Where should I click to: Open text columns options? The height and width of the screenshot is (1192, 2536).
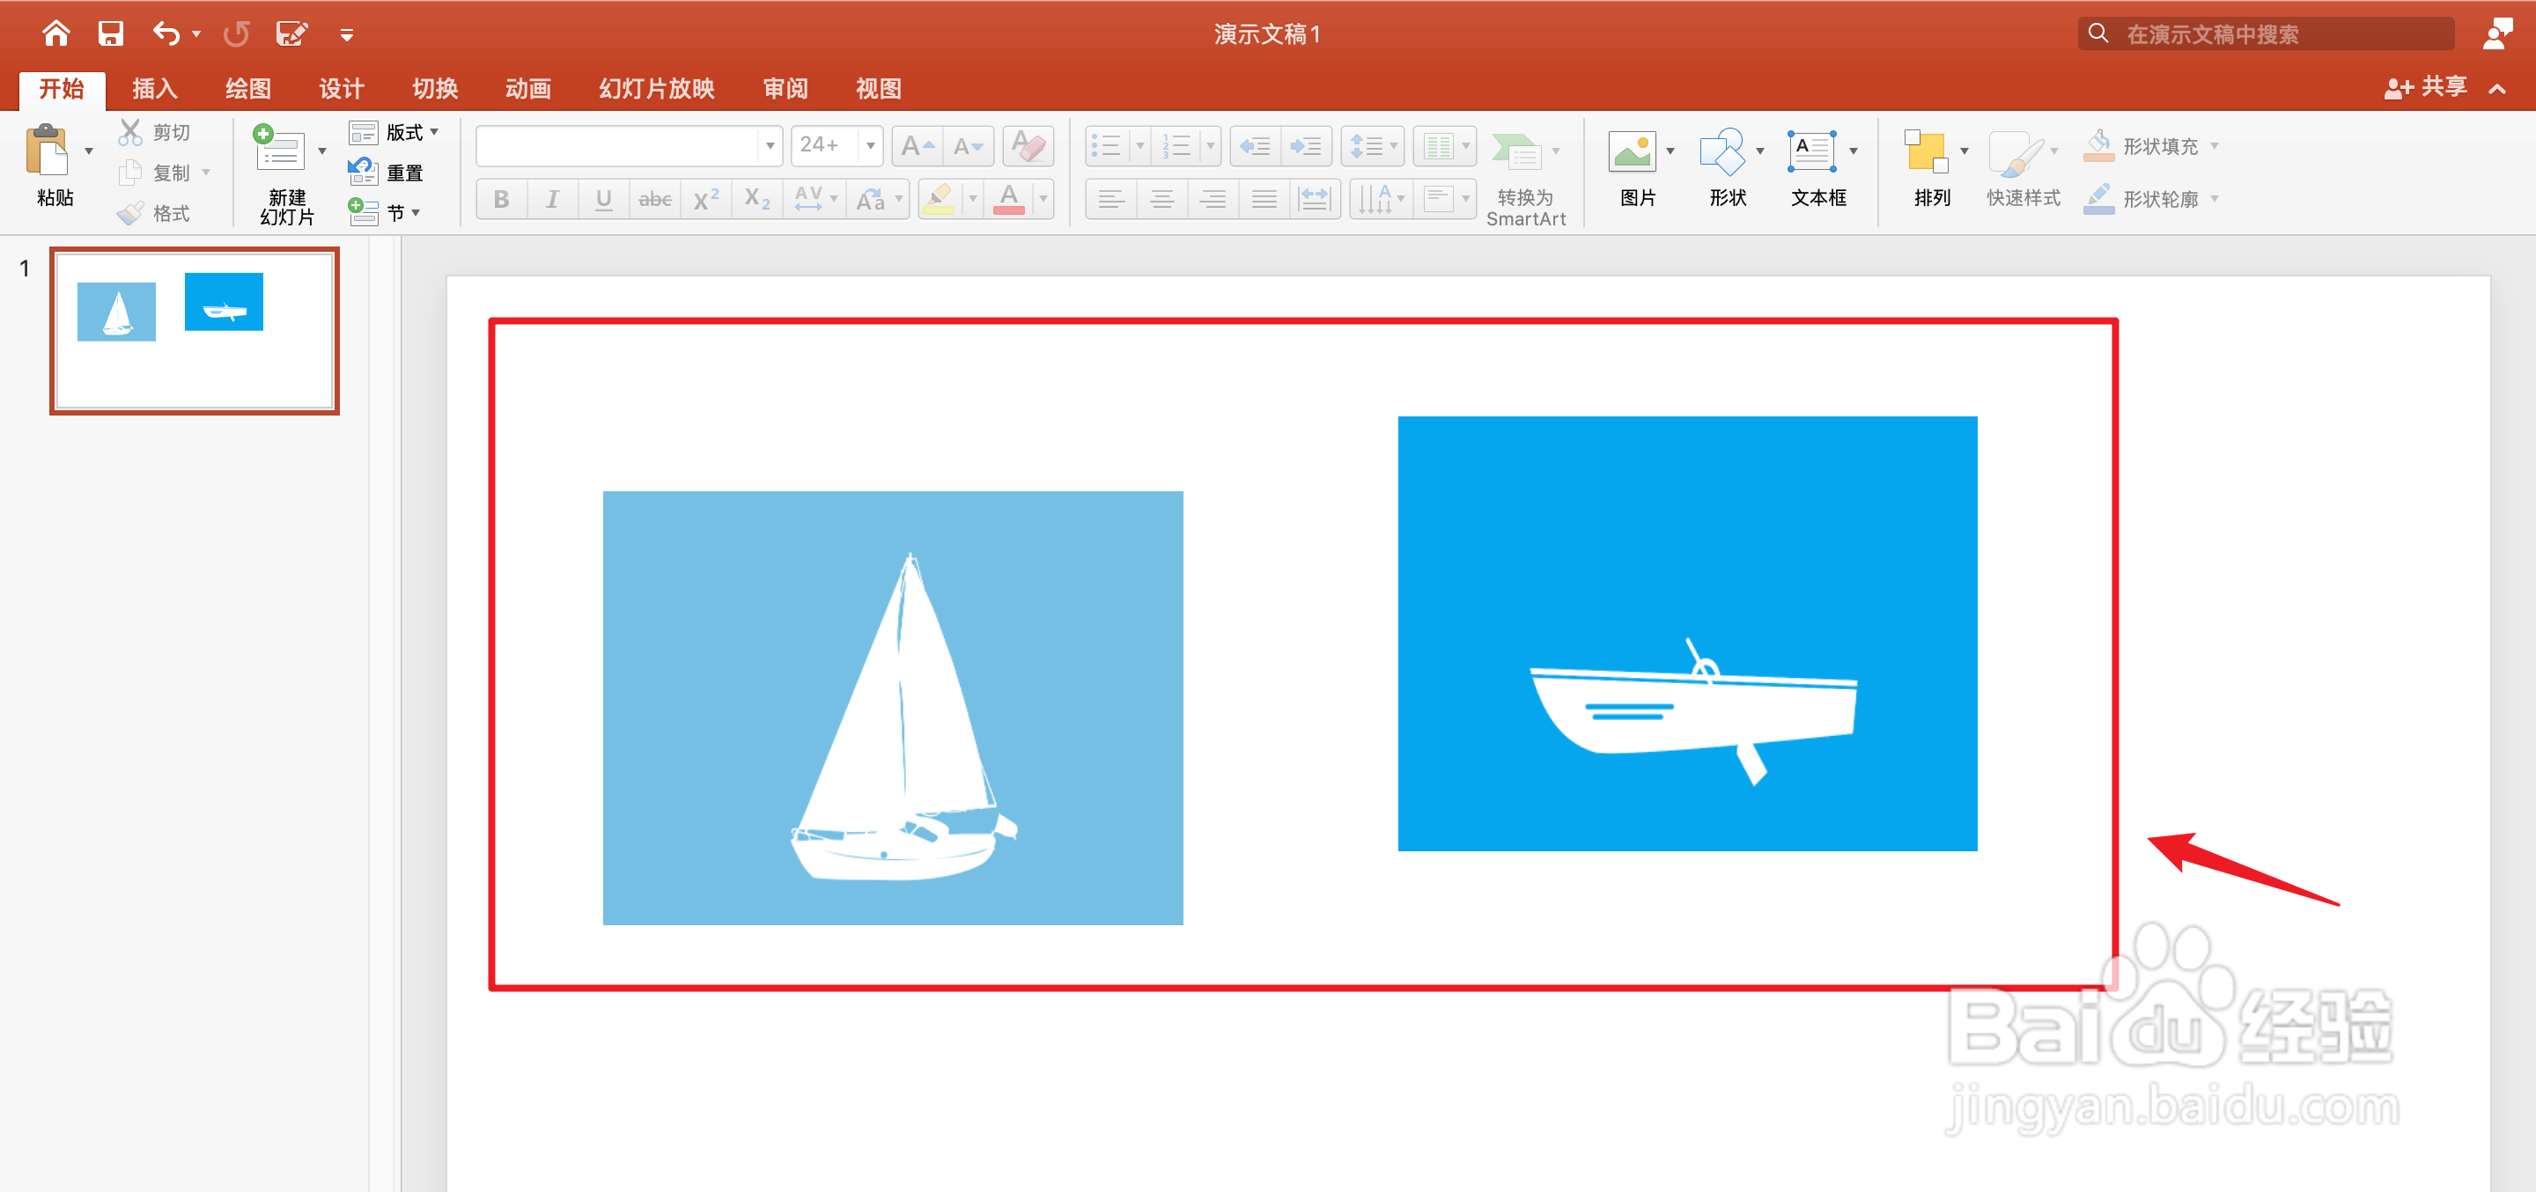(x=1444, y=145)
